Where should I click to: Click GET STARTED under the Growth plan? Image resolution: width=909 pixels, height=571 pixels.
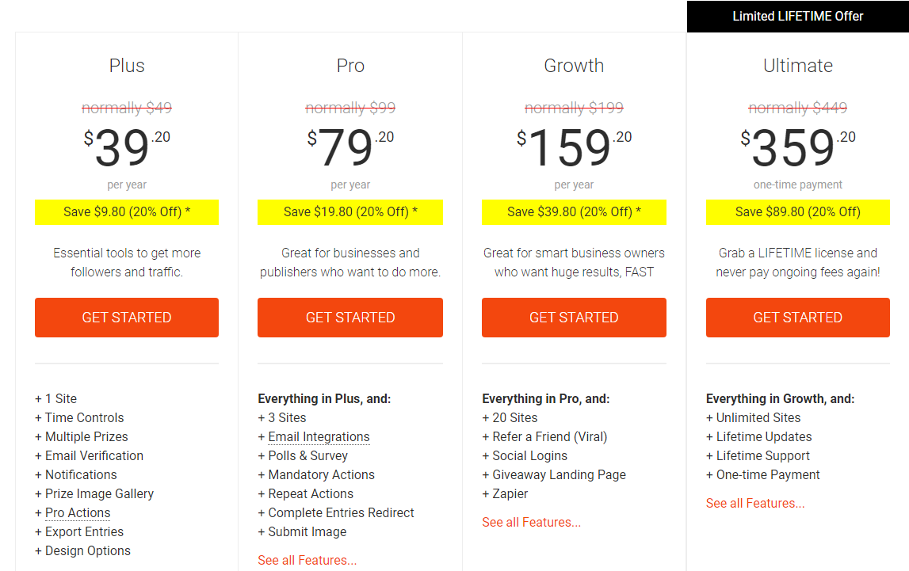[574, 318]
